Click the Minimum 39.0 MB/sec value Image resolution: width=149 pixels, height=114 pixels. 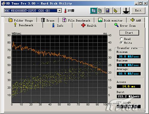click(129, 57)
